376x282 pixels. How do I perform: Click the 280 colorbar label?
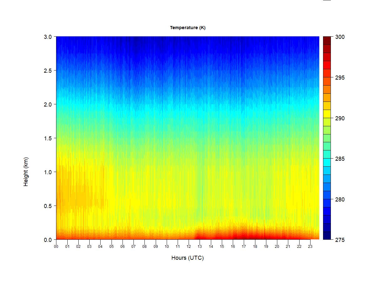340,200
